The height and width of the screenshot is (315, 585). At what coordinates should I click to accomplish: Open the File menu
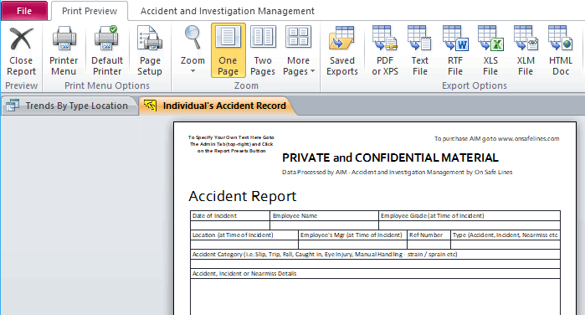point(24,11)
